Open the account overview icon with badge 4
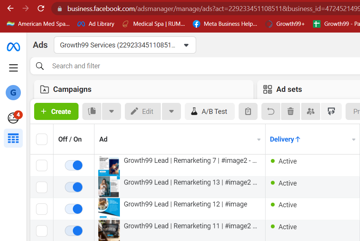360x241 pixels. (x=14, y=117)
